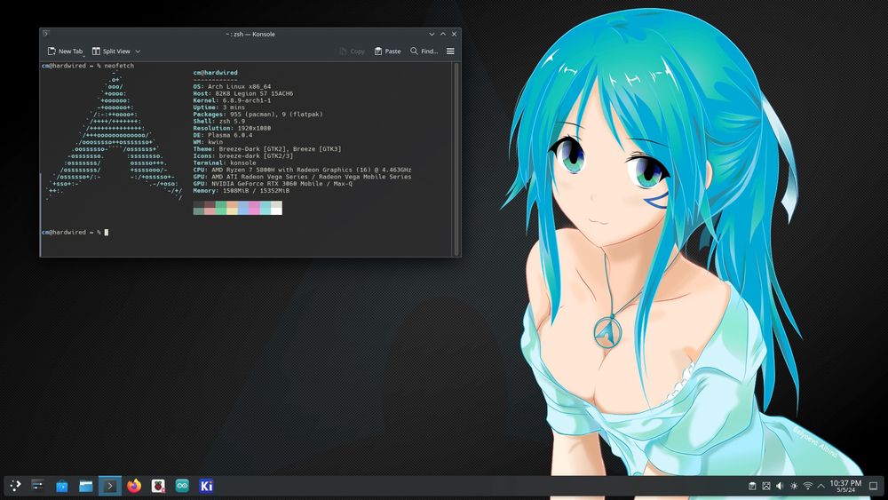Expand the New Tab dropdown arrow

(x=83, y=55)
